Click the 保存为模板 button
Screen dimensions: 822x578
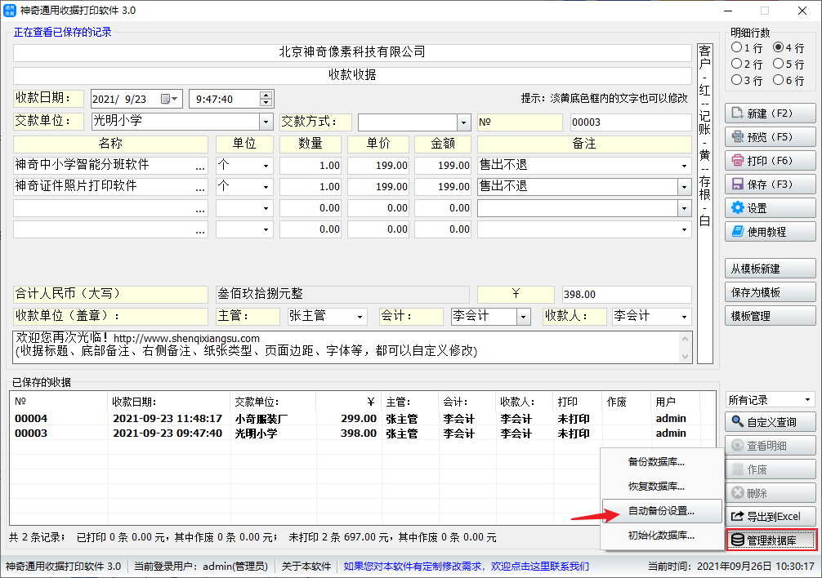click(x=770, y=292)
